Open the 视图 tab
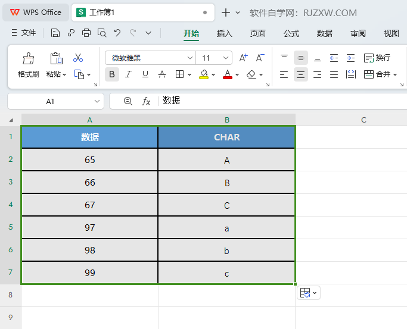This screenshot has width=407, height=329. (391, 33)
